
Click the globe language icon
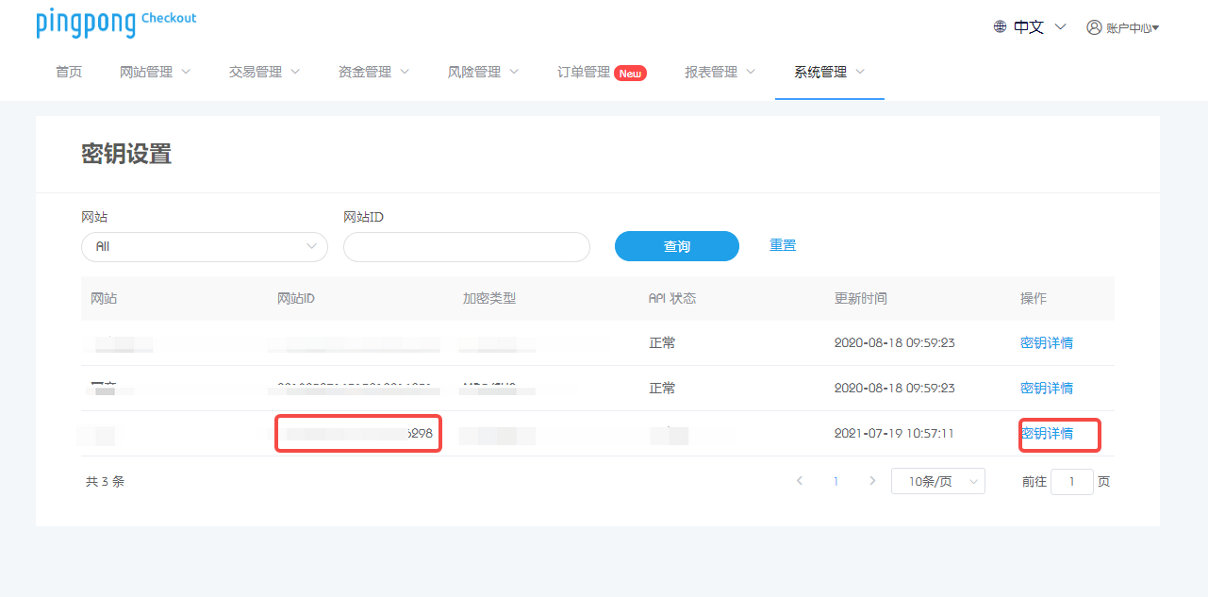1000,26
